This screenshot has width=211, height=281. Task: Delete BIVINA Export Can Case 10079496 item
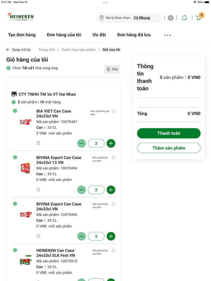point(38,236)
